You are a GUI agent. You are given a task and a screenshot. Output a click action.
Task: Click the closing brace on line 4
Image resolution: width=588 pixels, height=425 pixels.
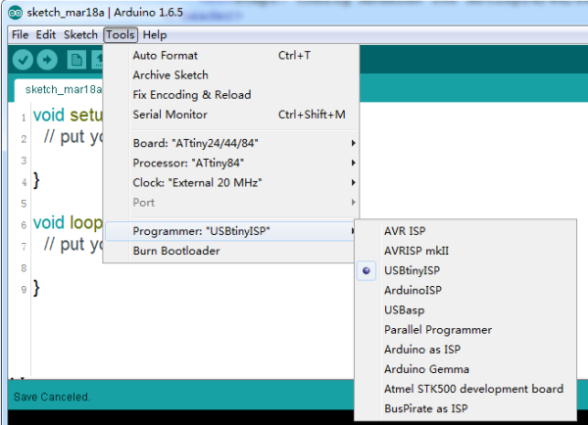(x=36, y=180)
